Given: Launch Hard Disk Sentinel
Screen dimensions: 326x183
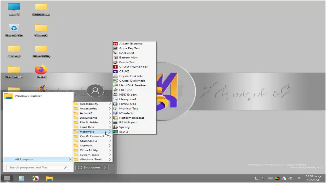Looking at the screenshot, I should (x=132, y=85).
